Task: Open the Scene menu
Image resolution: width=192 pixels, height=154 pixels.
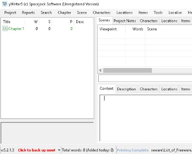Action: (82, 13)
